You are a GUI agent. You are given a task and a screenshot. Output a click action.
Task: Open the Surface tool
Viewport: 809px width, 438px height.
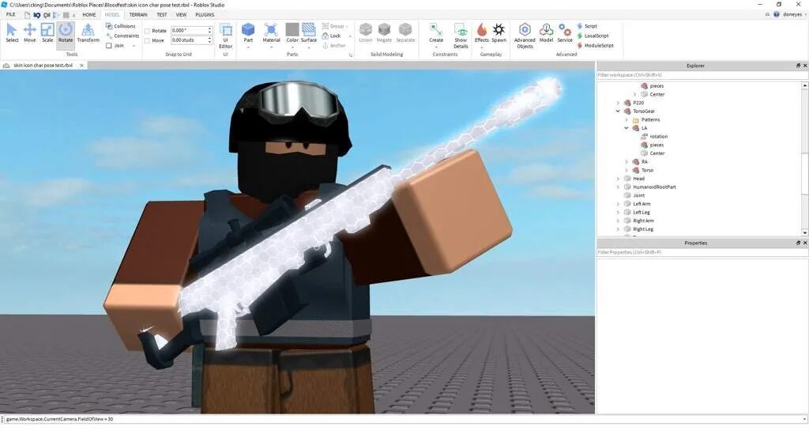click(309, 32)
